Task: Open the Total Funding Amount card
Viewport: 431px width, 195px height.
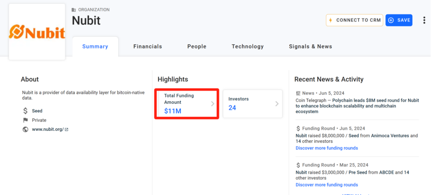Action: [x=186, y=104]
